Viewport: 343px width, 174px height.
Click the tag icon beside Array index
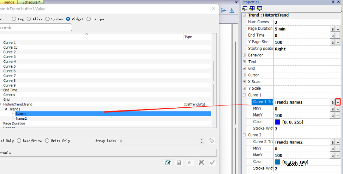click(212, 141)
